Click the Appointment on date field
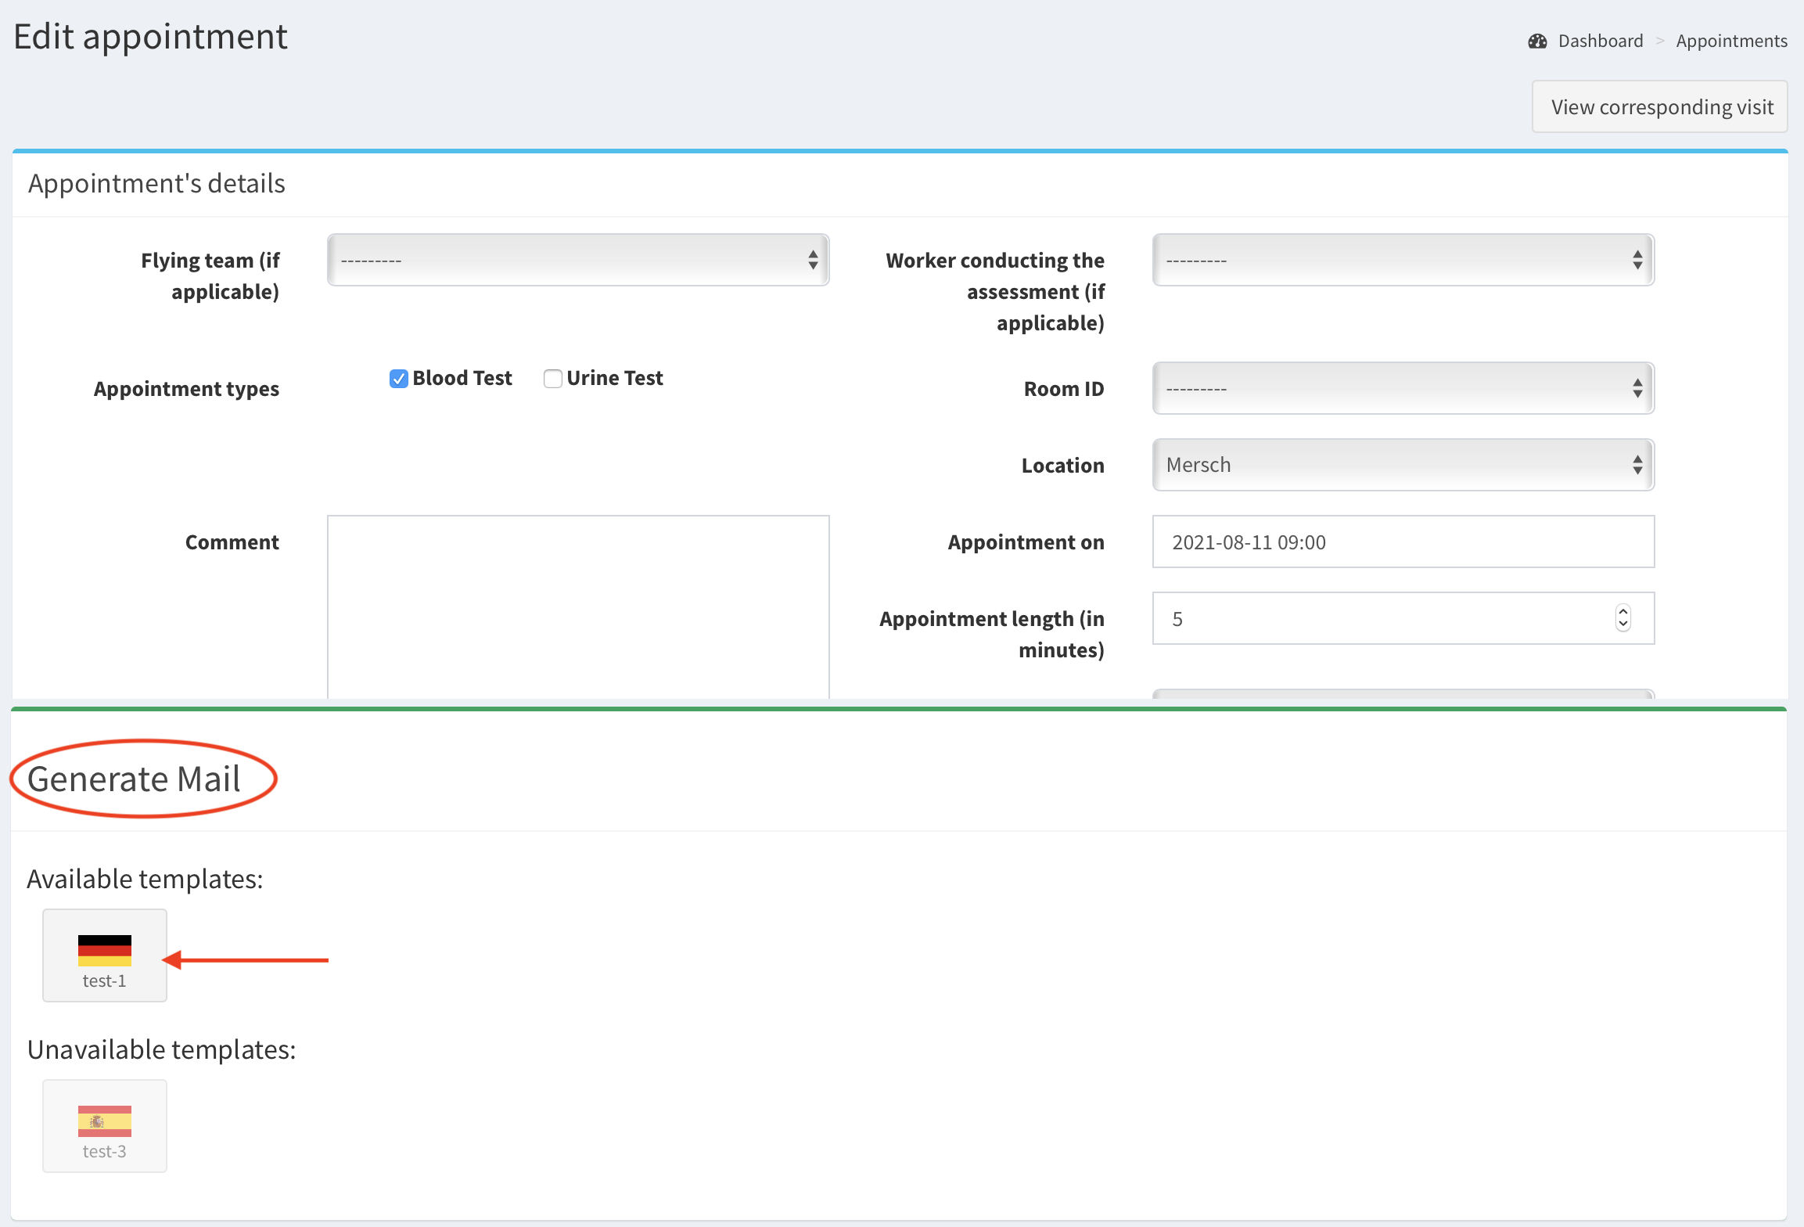This screenshot has width=1804, height=1227. 1403,542
